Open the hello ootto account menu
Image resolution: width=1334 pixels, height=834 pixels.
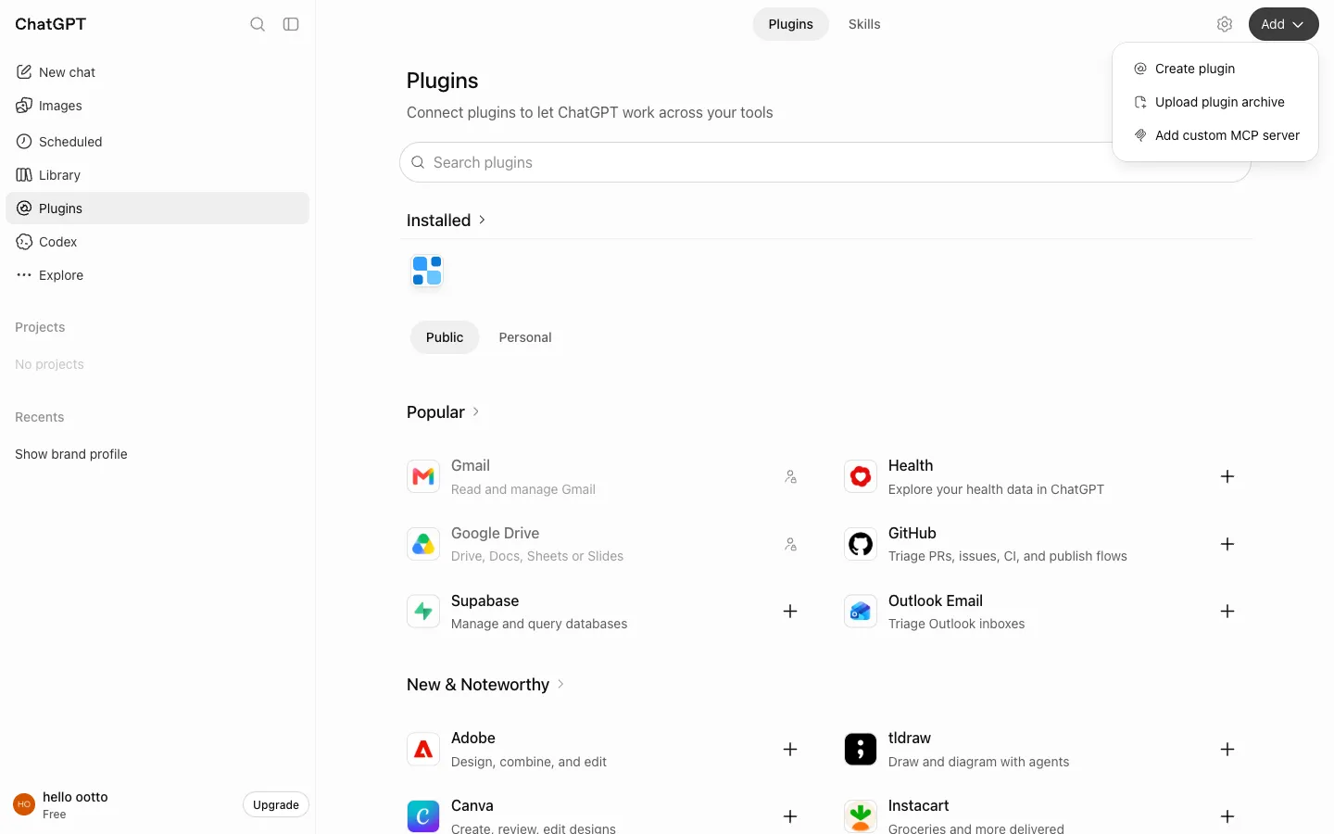coord(120,804)
